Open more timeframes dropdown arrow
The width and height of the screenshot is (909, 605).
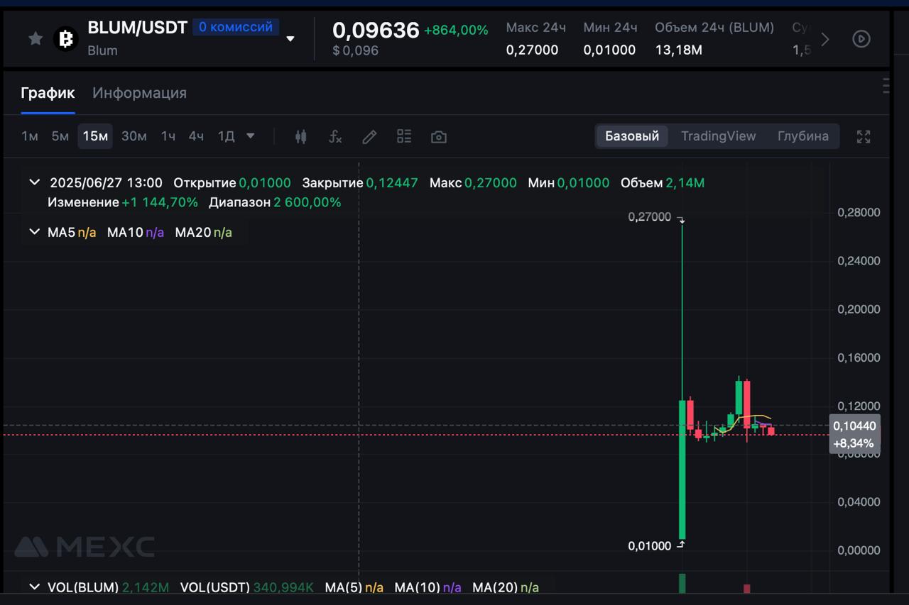point(250,136)
